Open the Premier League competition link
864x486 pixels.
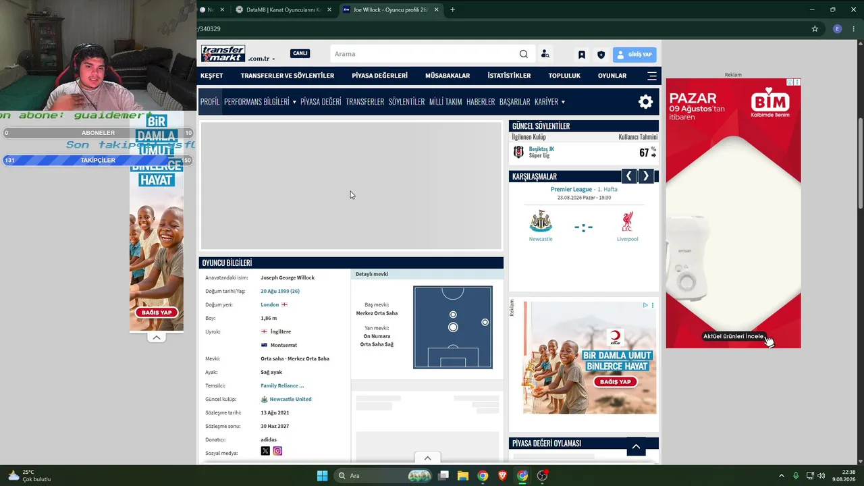[571, 190]
